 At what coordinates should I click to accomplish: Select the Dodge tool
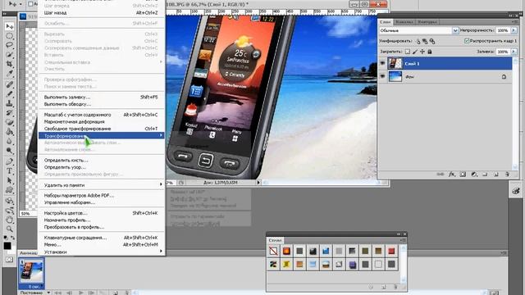coord(9,150)
